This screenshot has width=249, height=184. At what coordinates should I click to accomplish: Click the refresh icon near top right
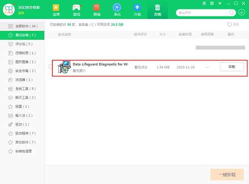pyautogui.click(x=230, y=24)
